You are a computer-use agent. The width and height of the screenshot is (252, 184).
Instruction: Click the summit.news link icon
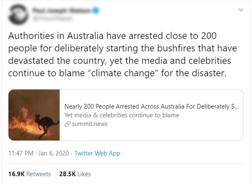[68, 124]
